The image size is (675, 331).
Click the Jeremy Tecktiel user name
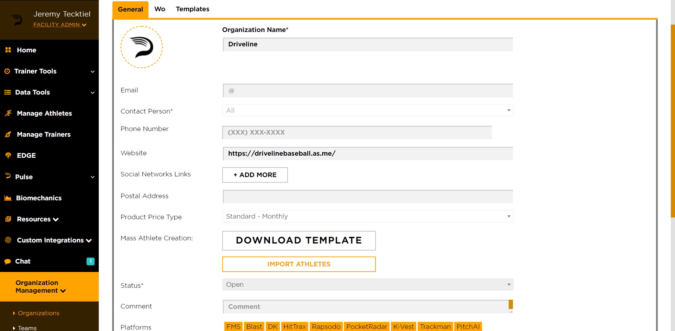tap(62, 14)
